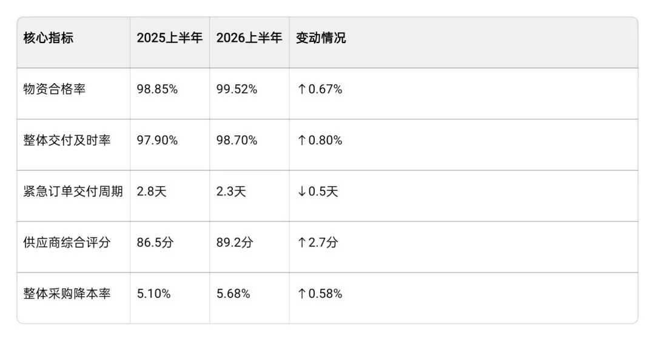The image size is (655, 338).
Task: Click the up arrow beside 0.80%
Action: (x=301, y=140)
